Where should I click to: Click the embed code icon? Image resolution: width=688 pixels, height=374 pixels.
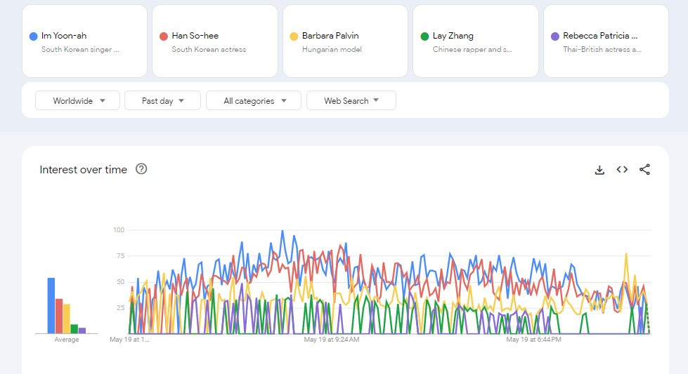click(x=622, y=170)
